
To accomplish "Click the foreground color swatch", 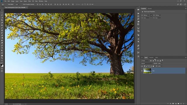I will [x=1, y=65].
